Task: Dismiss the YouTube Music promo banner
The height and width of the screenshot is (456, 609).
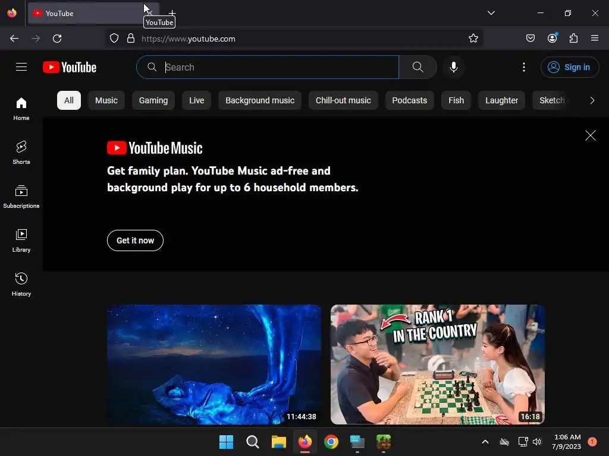Action: (591, 135)
